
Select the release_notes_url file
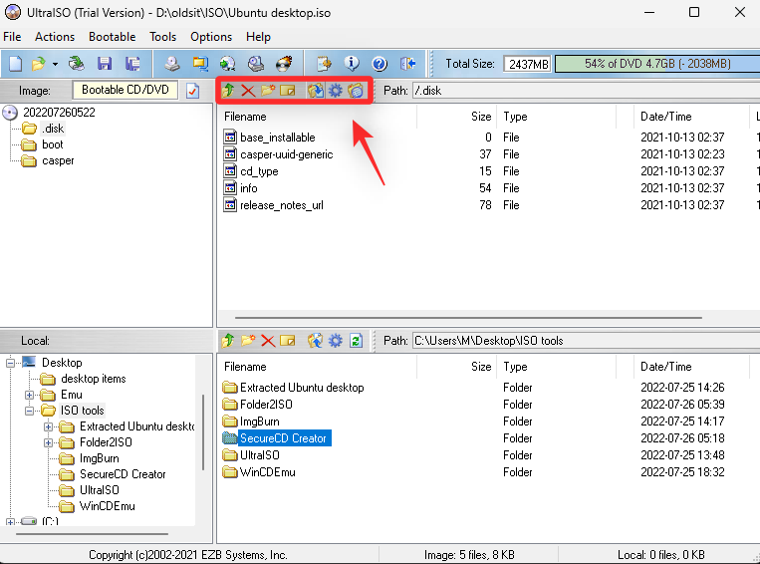[282, 205]
